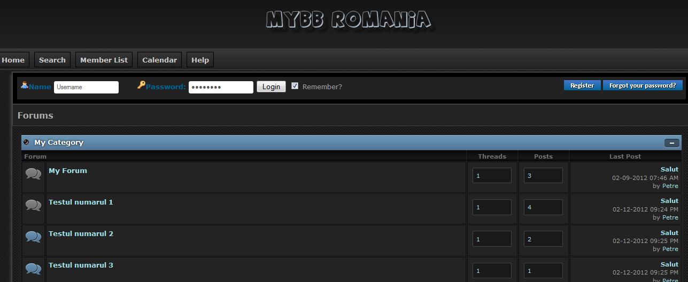The height and width of the screenshot is (282, 688).
Task: Click posts count 3 for My Forum
Action: coord(543,176)
